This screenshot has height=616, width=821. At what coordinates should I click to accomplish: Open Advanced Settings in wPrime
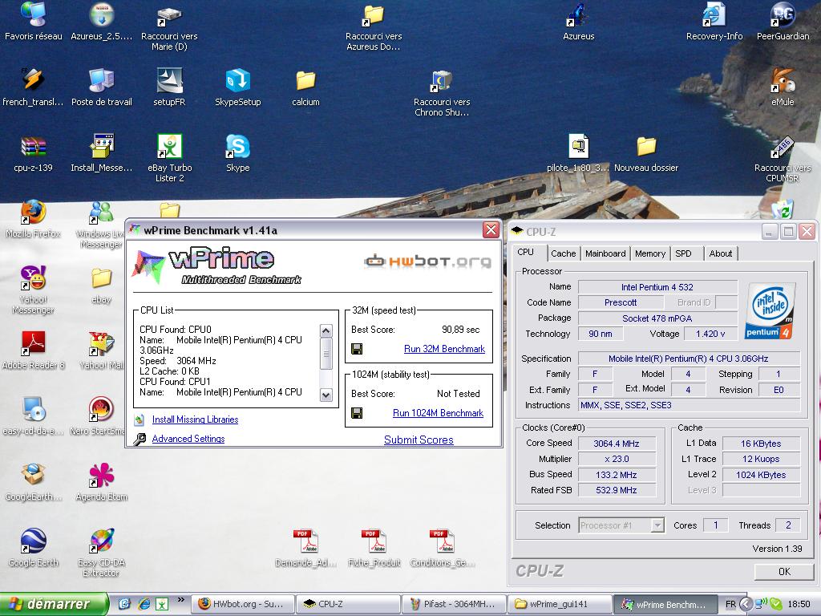point(188,439)
